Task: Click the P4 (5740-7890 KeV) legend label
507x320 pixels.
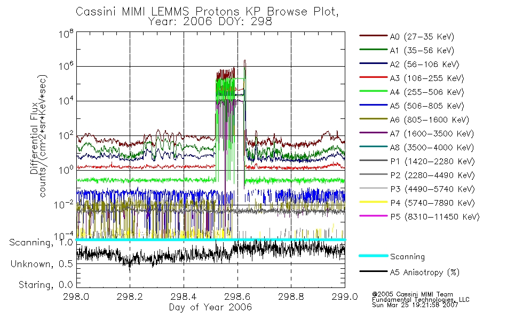Action: 432,203
